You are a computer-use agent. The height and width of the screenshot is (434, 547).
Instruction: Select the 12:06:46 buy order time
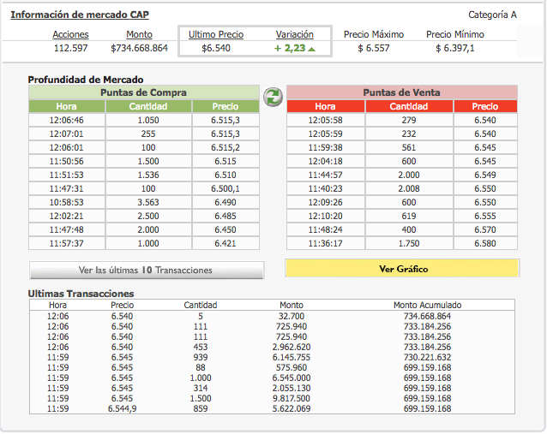(67, 120)
